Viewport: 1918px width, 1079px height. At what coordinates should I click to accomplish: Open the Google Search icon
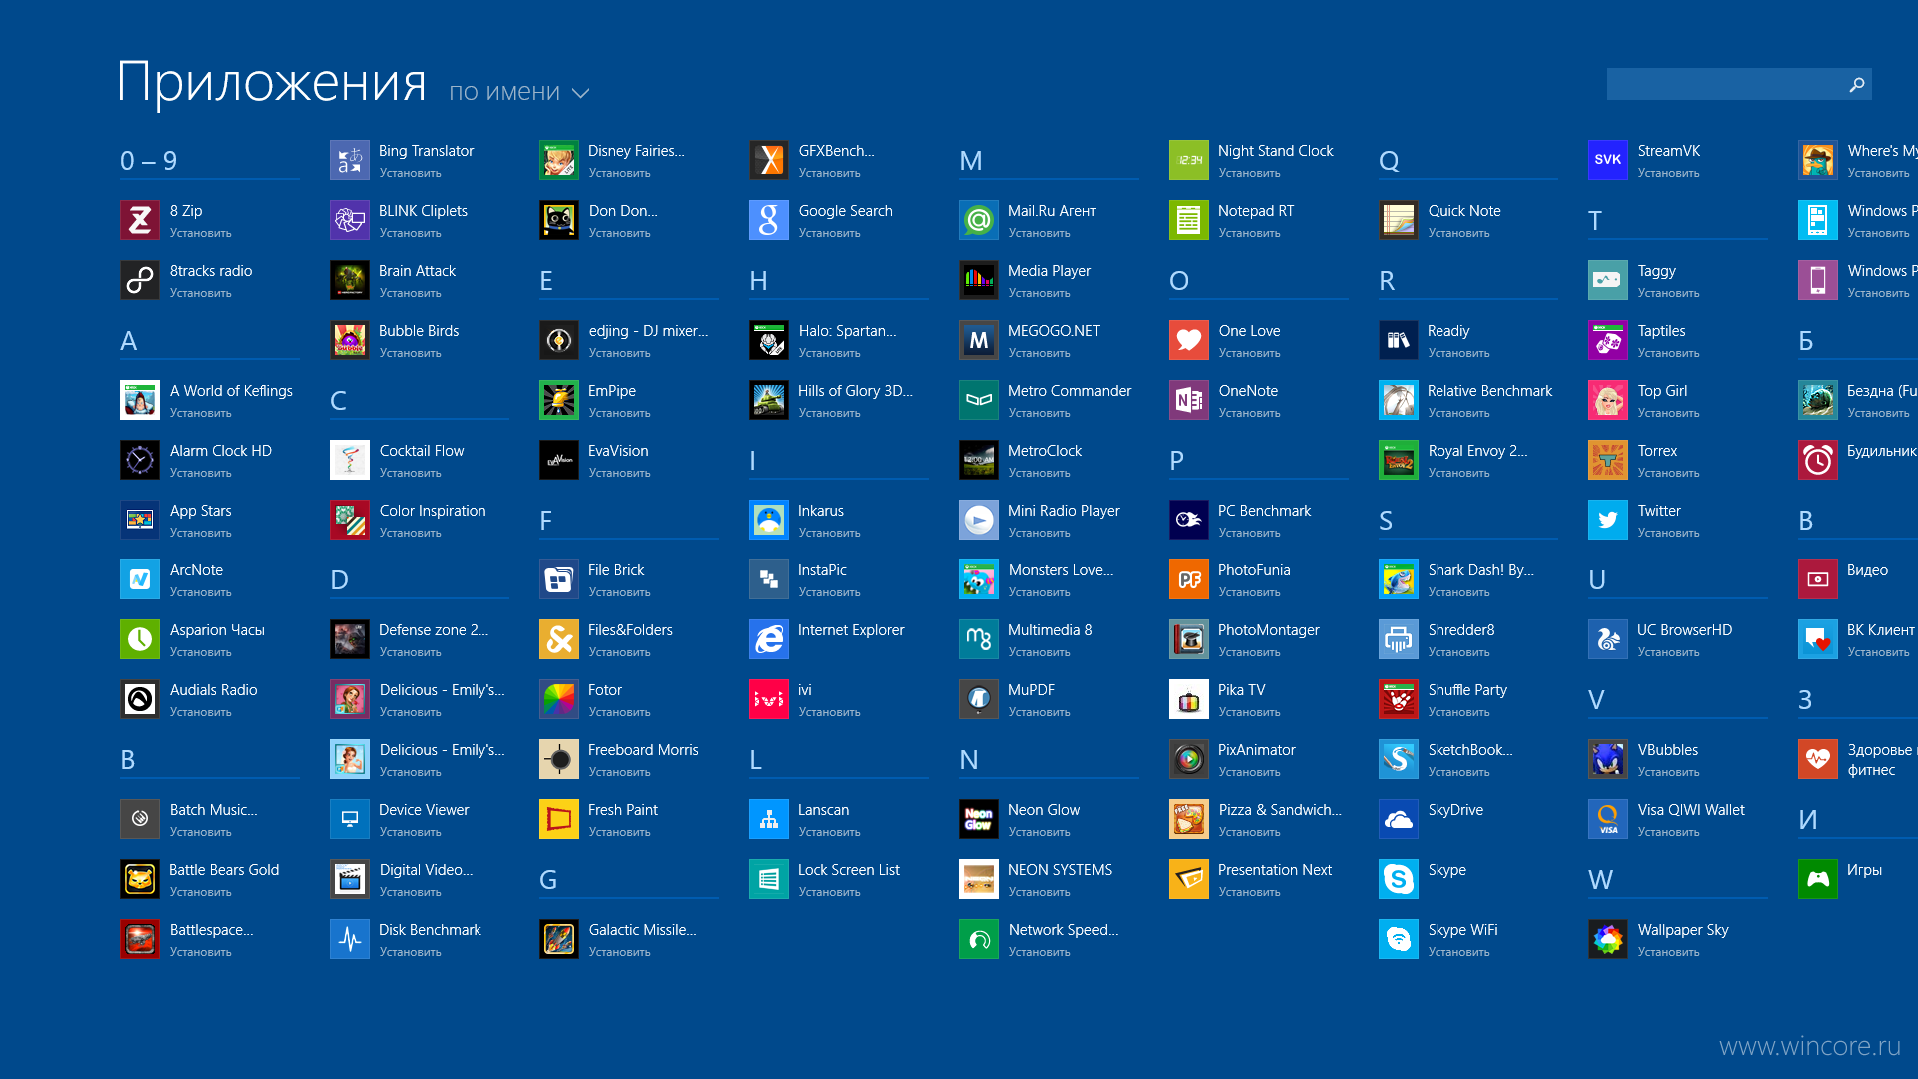(769, 220)
